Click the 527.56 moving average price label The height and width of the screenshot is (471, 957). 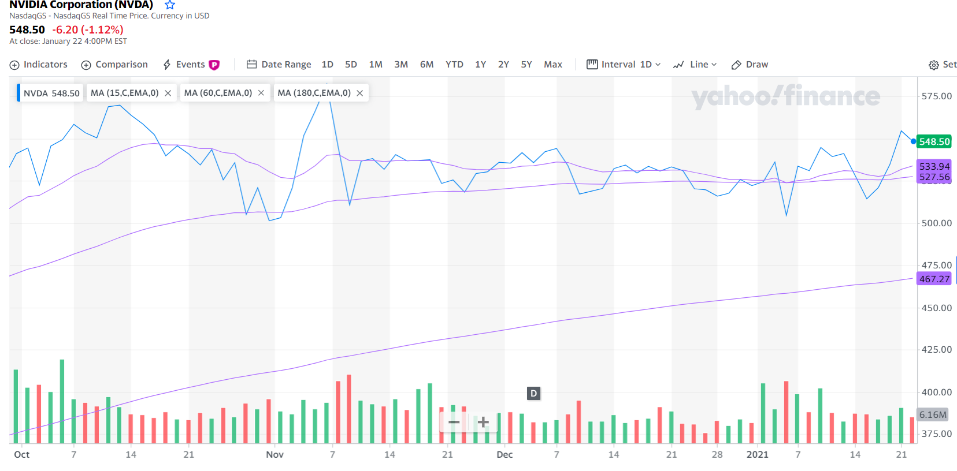coord(934,177)
